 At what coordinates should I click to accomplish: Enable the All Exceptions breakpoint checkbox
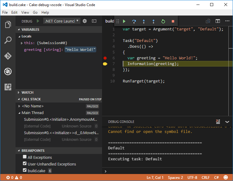(x=25, y=157)
